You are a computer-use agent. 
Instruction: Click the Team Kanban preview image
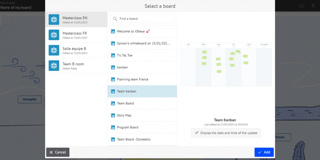[x=226, y=64]
